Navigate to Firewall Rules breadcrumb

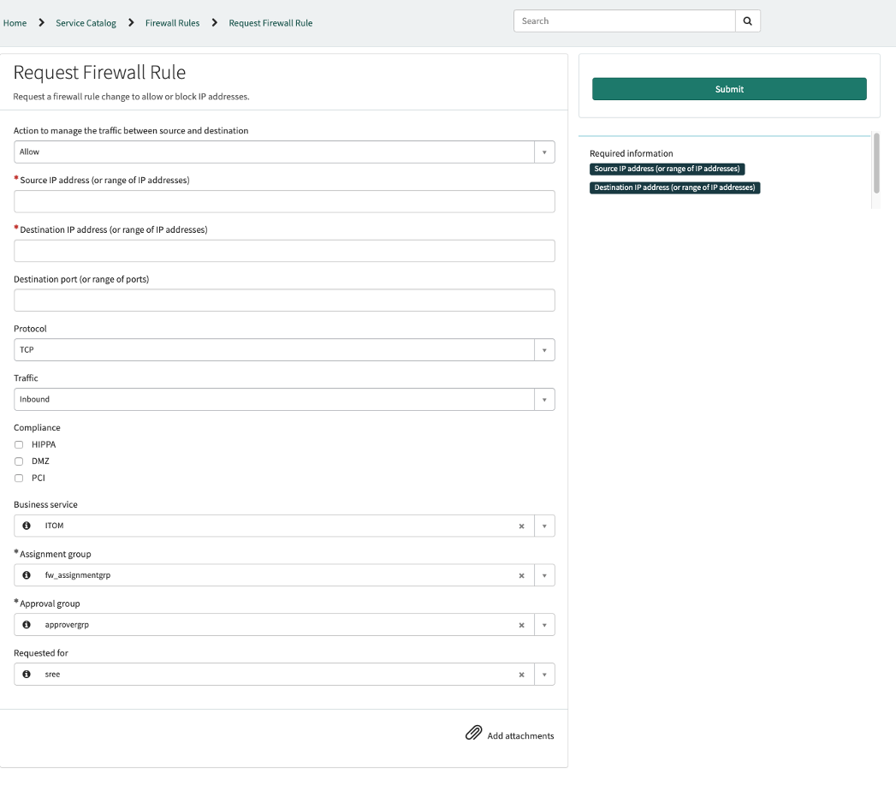coord(172,23)
